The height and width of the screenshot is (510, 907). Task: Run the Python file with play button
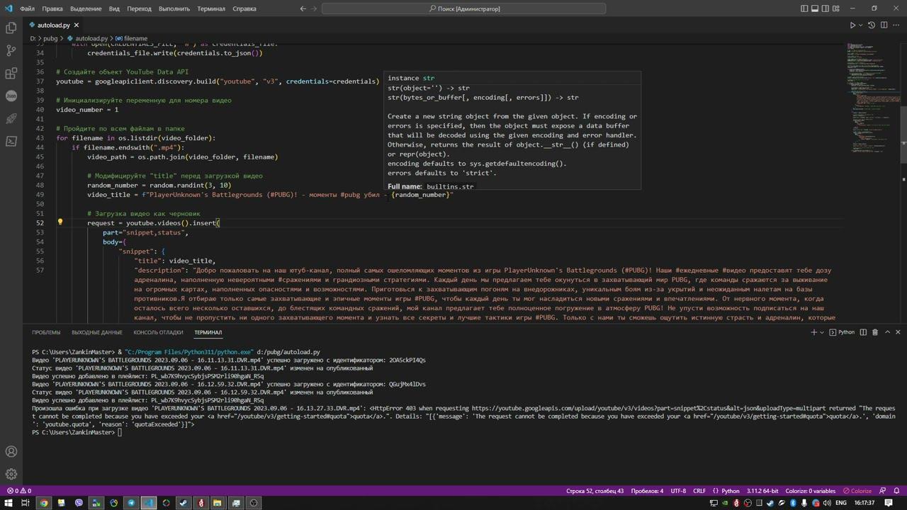852,25
